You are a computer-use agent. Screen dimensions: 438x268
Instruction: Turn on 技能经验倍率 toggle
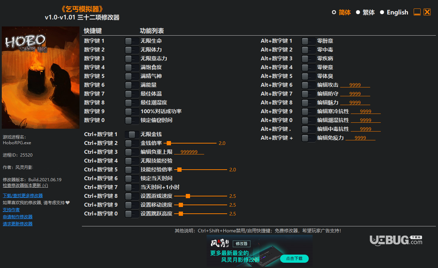pyautogui.click(x=132, y=170)
